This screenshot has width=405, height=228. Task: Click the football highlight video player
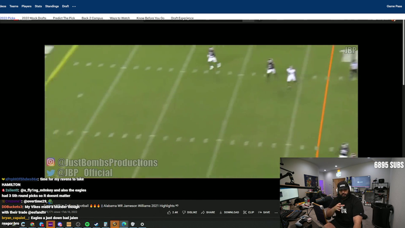(x=201, y=111)
